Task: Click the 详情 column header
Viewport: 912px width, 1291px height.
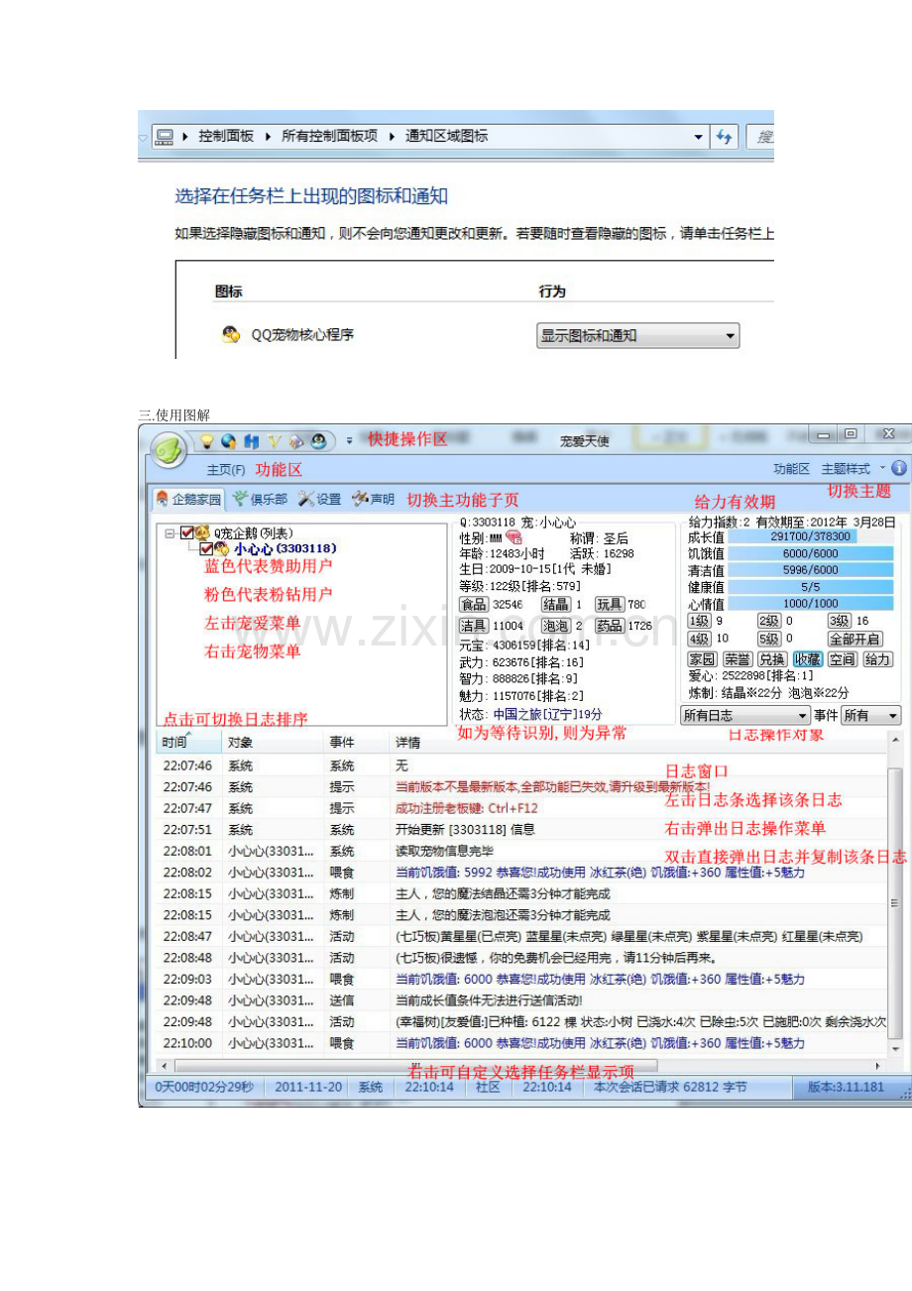Action: point(639,742)
